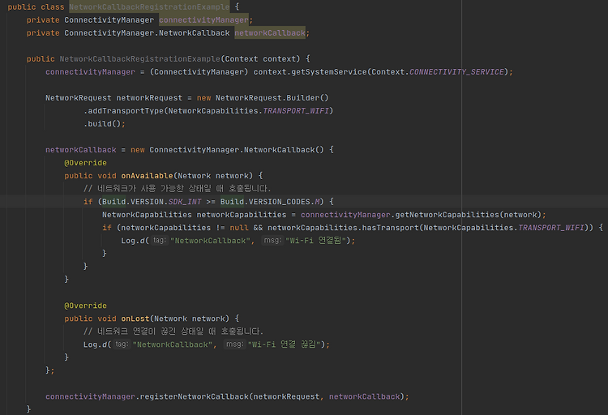Click the hasTransport method call

click(x=391, y=228)
